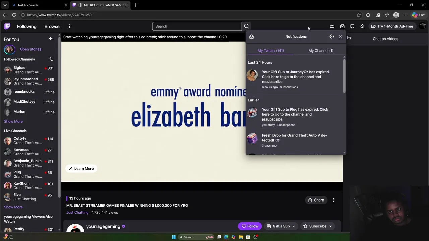Image resolution: width=429 pixels, height=241 pixels.
Task: Click the Twitch search input field
Action: 197,26
